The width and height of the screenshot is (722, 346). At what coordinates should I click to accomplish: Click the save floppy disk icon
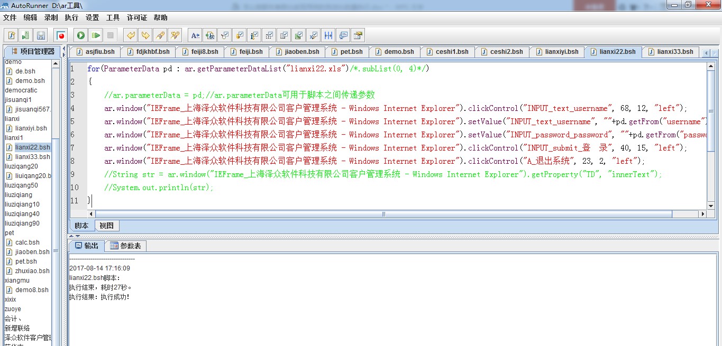point(41,35)
